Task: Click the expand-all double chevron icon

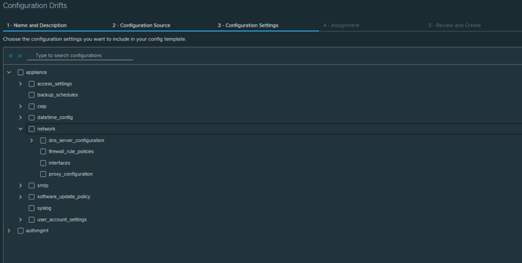Action: pyautogui.click(x=11, y=55)
